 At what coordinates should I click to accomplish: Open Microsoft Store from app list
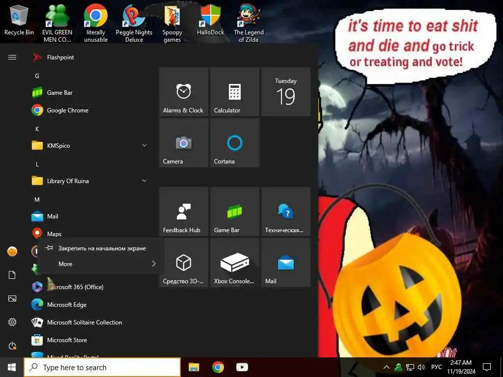[x=89, y=340]
